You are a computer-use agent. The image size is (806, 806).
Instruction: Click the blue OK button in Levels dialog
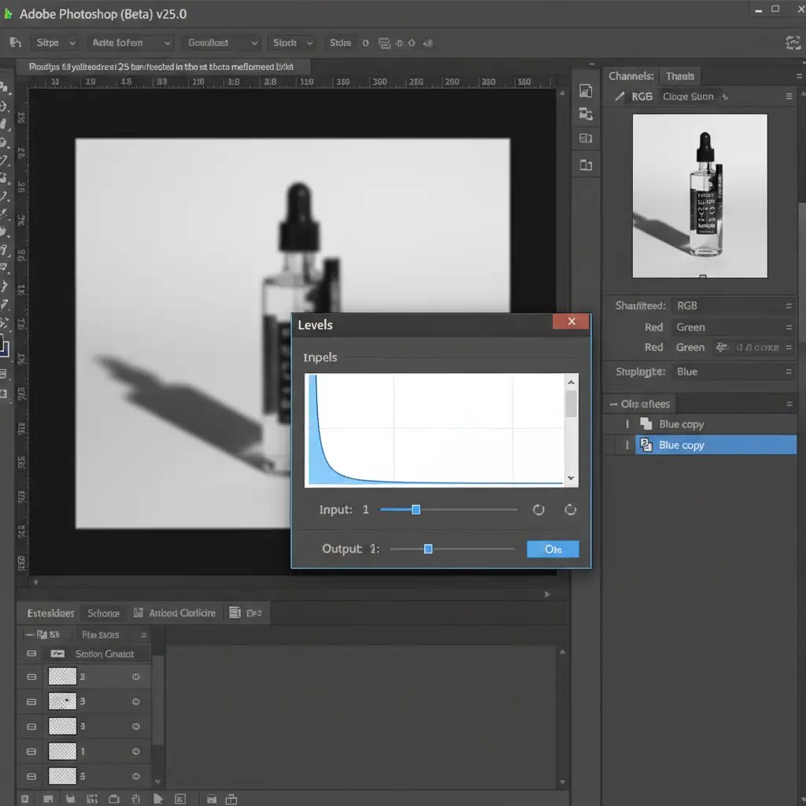pos(553,549)
